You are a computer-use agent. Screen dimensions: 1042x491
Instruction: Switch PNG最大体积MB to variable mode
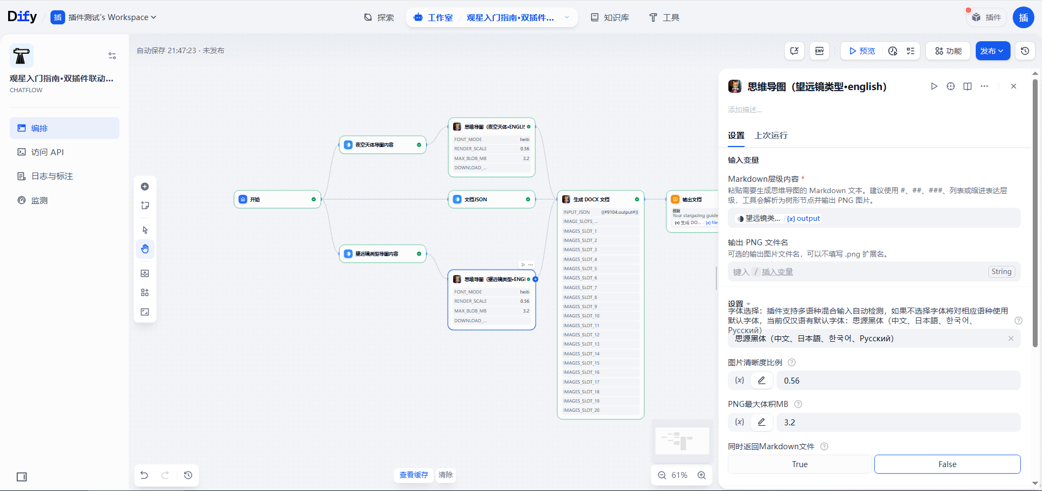pyautogui.click(x=740, y=422)
